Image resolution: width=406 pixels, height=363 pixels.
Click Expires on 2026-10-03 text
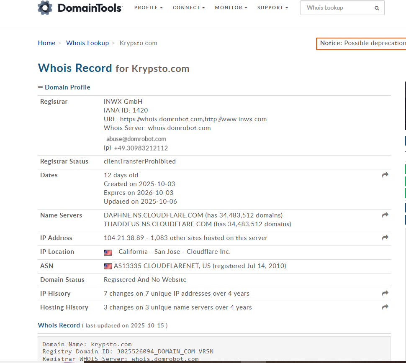pos(139,192)
